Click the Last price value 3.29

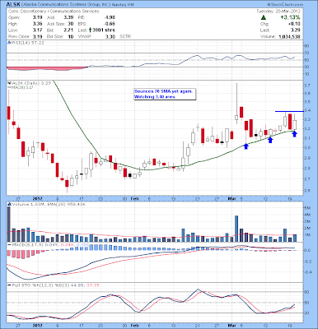296,30
